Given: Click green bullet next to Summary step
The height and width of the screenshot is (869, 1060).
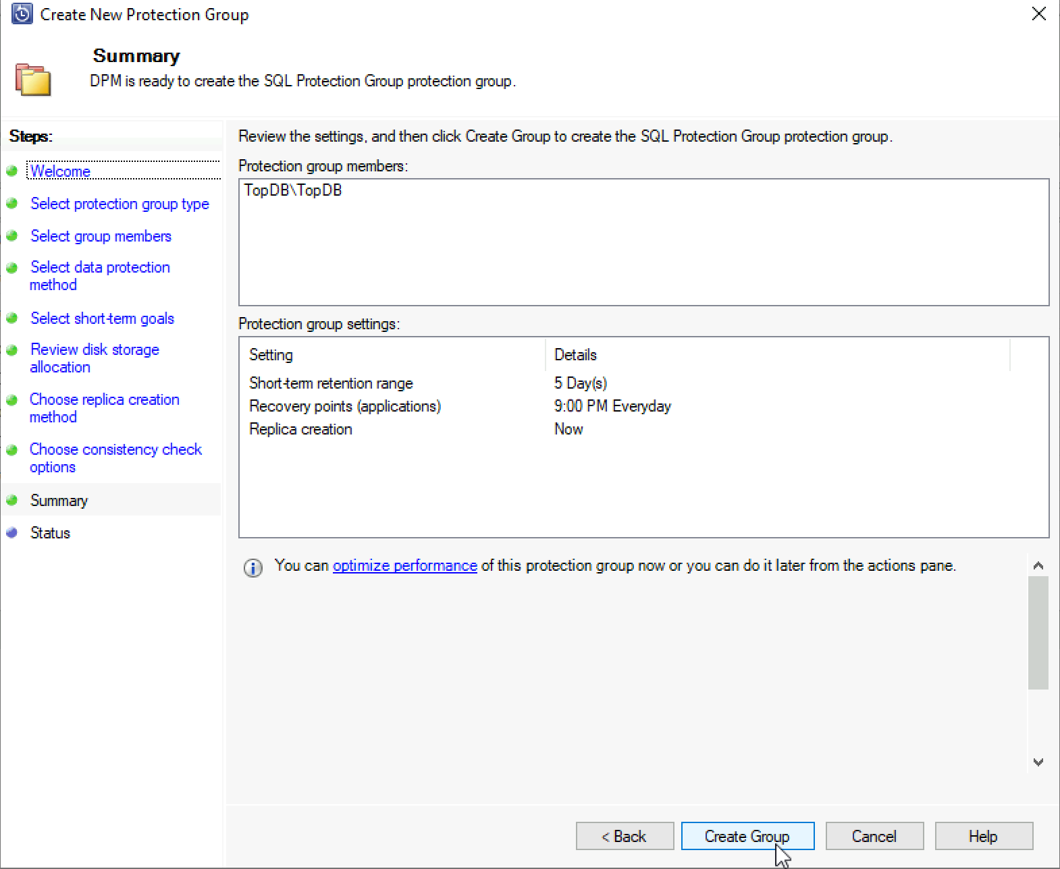Looking at the screenshot, I should pos(11,500).
